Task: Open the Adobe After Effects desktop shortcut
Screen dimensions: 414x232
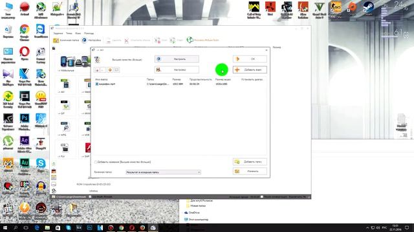Action: (25, 144)
